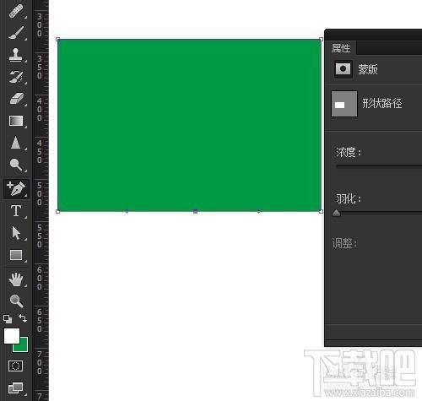Select the Healing Brush tool
422x401 pixels.
pyautogui.click(x=16, y=12)
